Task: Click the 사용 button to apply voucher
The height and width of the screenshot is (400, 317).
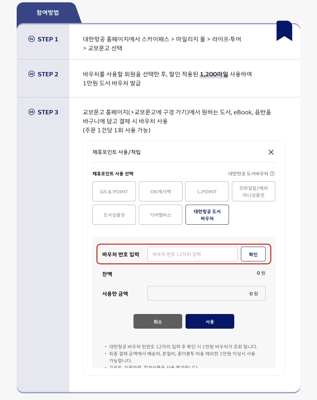Action: [x=210, y=321]
